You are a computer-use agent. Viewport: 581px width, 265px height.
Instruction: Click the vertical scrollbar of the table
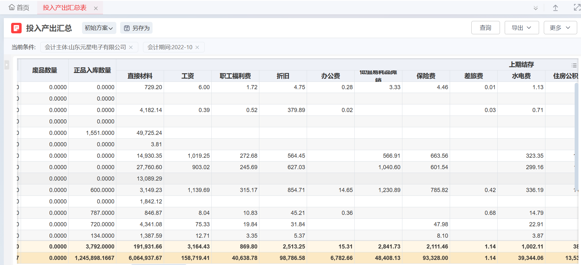(x=576, y=136)
